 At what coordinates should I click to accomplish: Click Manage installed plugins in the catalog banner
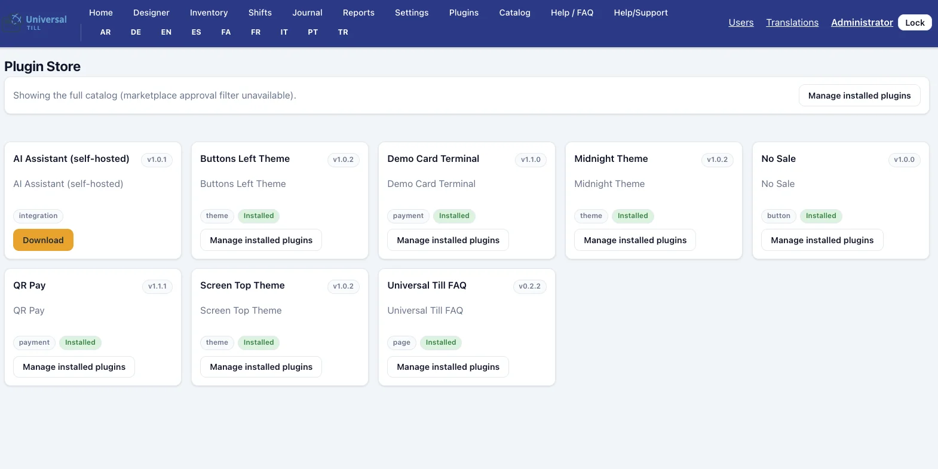(x=859, y=96)
